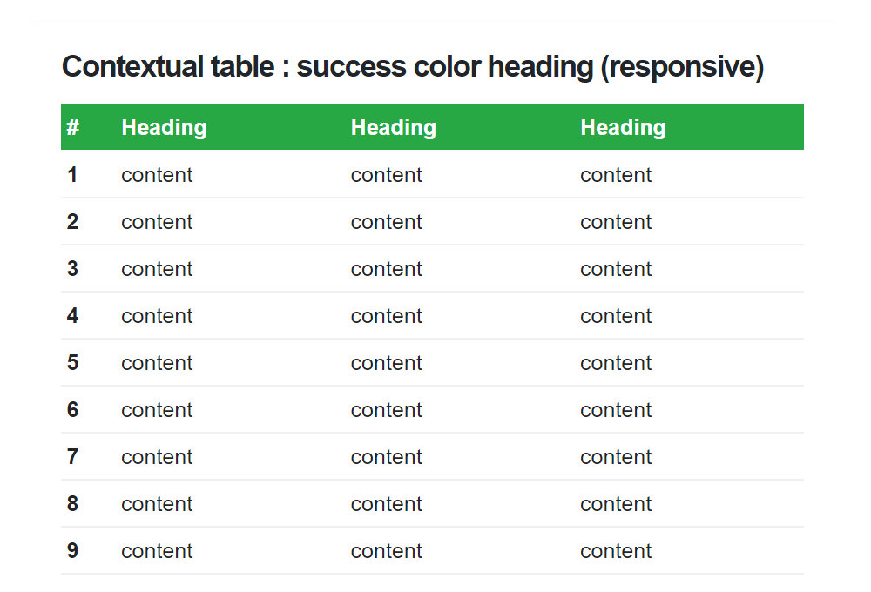Select row number 1 cell
This screenshot has height=592, width=871.
coord(72,174)
